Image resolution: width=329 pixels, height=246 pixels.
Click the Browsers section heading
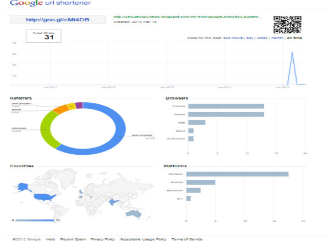coord(177,98)
